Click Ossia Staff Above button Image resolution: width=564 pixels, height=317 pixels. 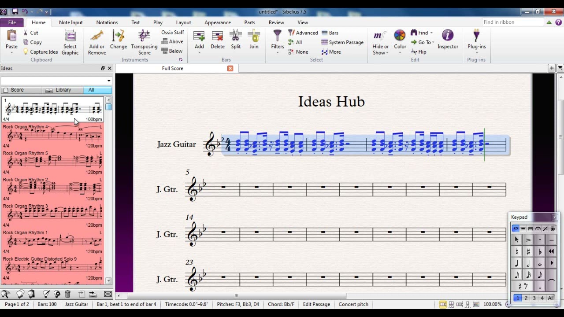point(173,42)
